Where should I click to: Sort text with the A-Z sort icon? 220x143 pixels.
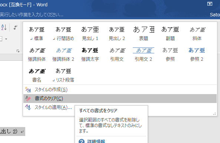[x=4, y=27]
